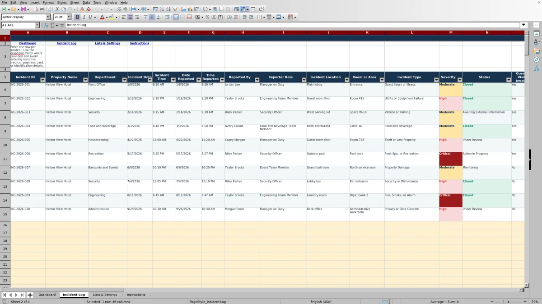Click the Increase Indent icon

(x=244, y=17)
